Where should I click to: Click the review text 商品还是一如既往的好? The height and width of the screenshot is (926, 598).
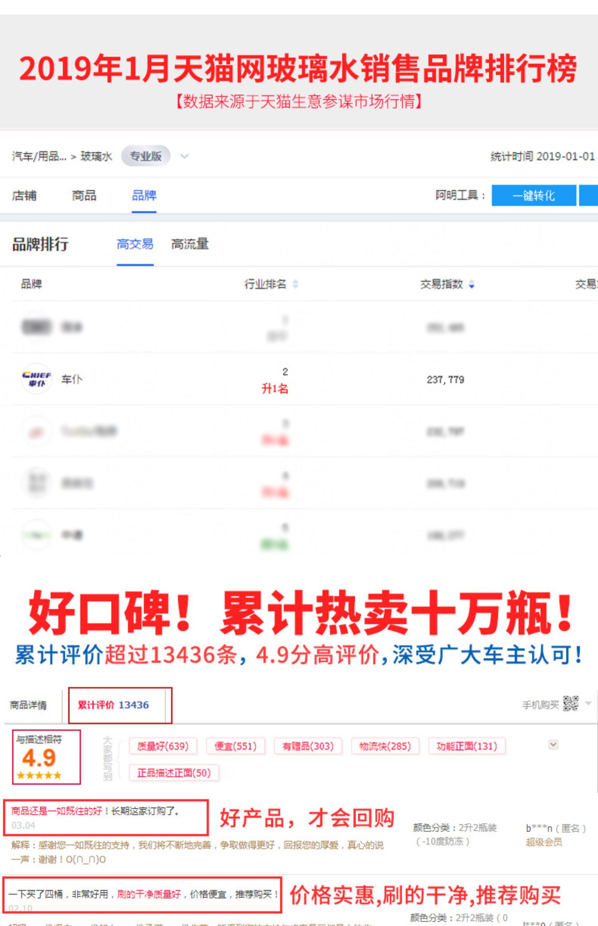56,811
